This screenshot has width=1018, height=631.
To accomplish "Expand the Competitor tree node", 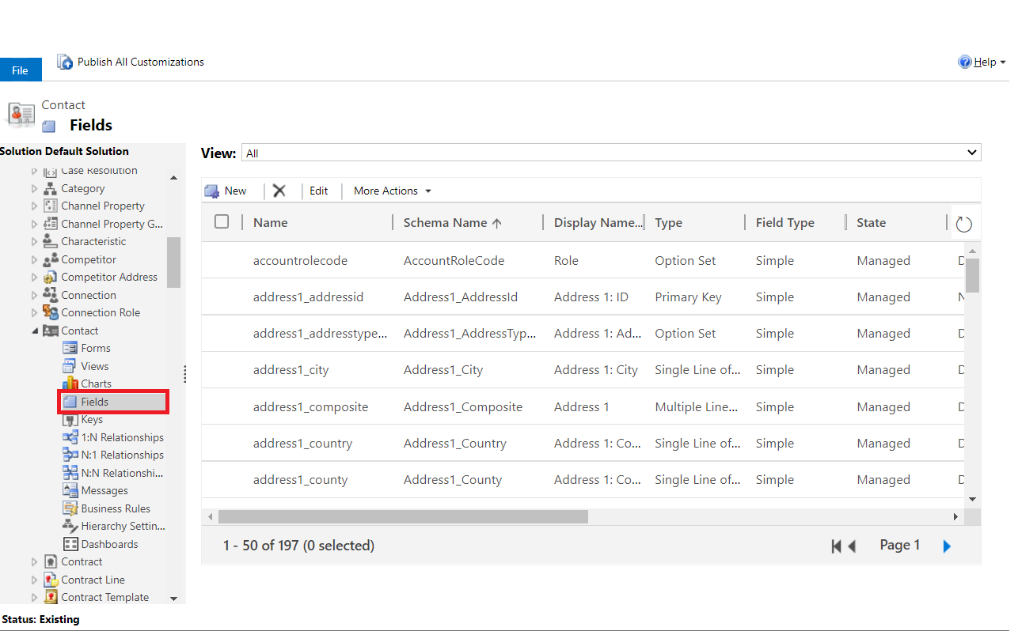I will coord(34,259).
